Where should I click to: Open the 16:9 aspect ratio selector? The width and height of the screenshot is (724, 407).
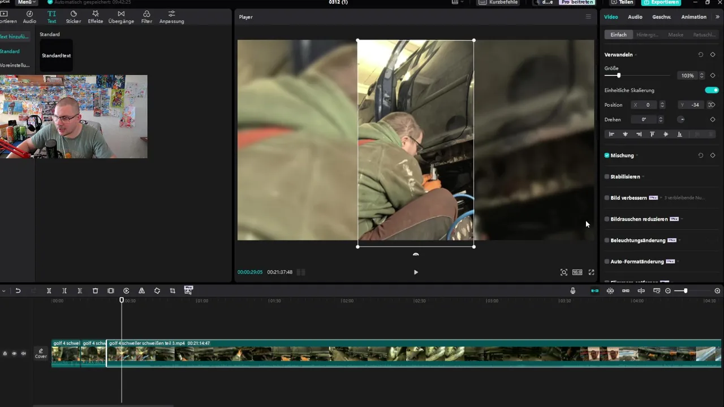pyautogui.click(x=577, y=272)
